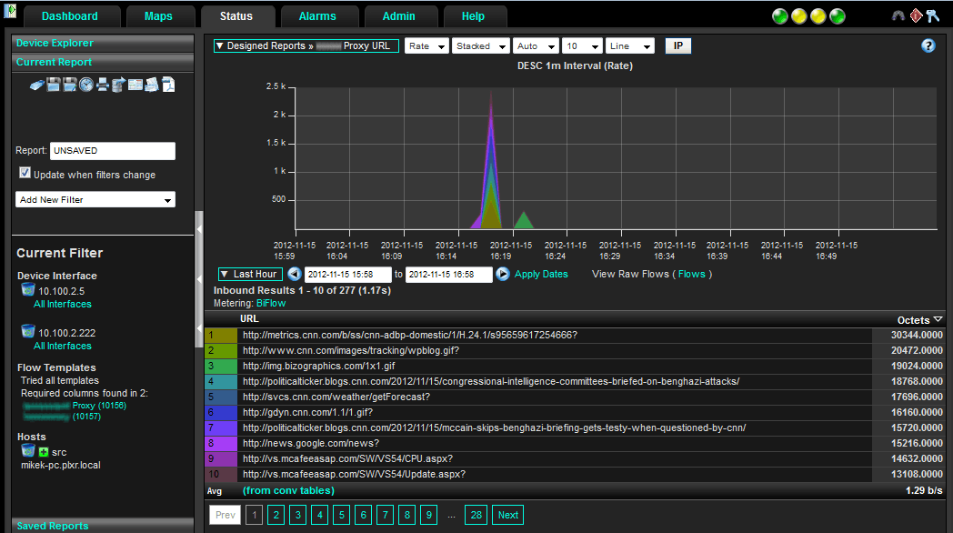Toggle Update when filters change checkbox
This screenshot has height=533, width=953.
pyautogui.click(x=25, y=173)
